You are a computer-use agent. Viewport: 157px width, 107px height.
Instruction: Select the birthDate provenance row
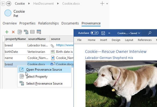click(x=39, y=52)
